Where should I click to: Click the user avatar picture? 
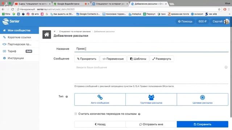pos(226,21)
